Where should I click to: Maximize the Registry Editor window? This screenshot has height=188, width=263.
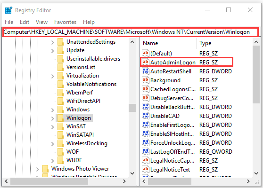pyautogui.click(x=229, y=10)
